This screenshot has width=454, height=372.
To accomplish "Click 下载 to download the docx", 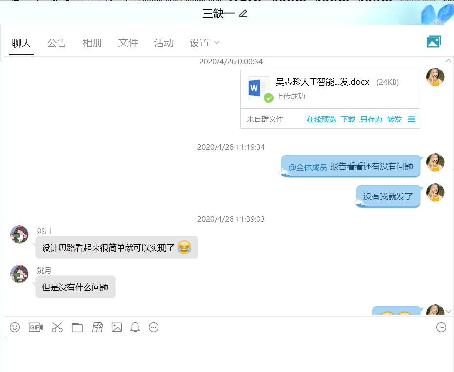I will tap(348, 119).
